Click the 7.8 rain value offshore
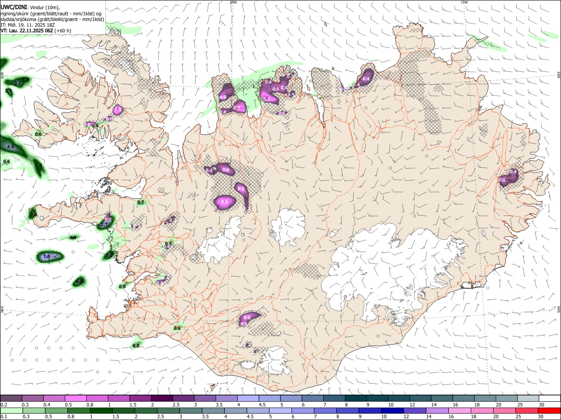Screen dimensions: 561x420 click(46, 257)
